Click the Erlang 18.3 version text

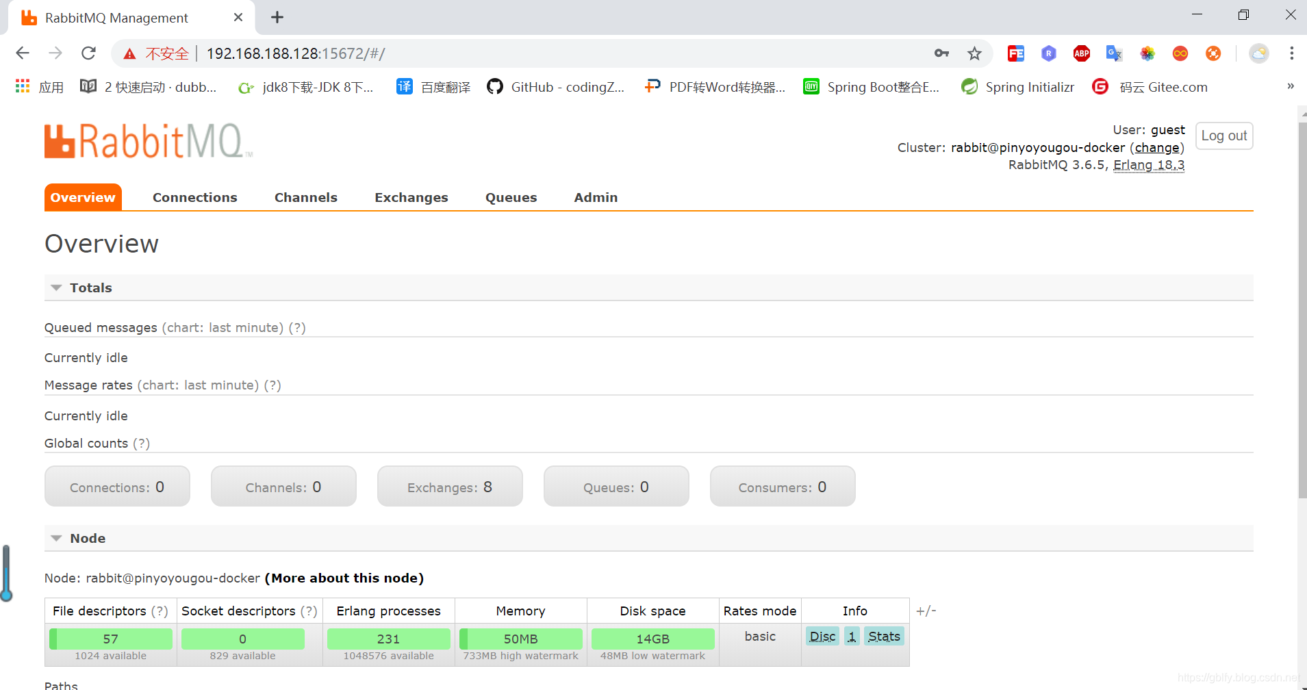[x=1149, y=165]
